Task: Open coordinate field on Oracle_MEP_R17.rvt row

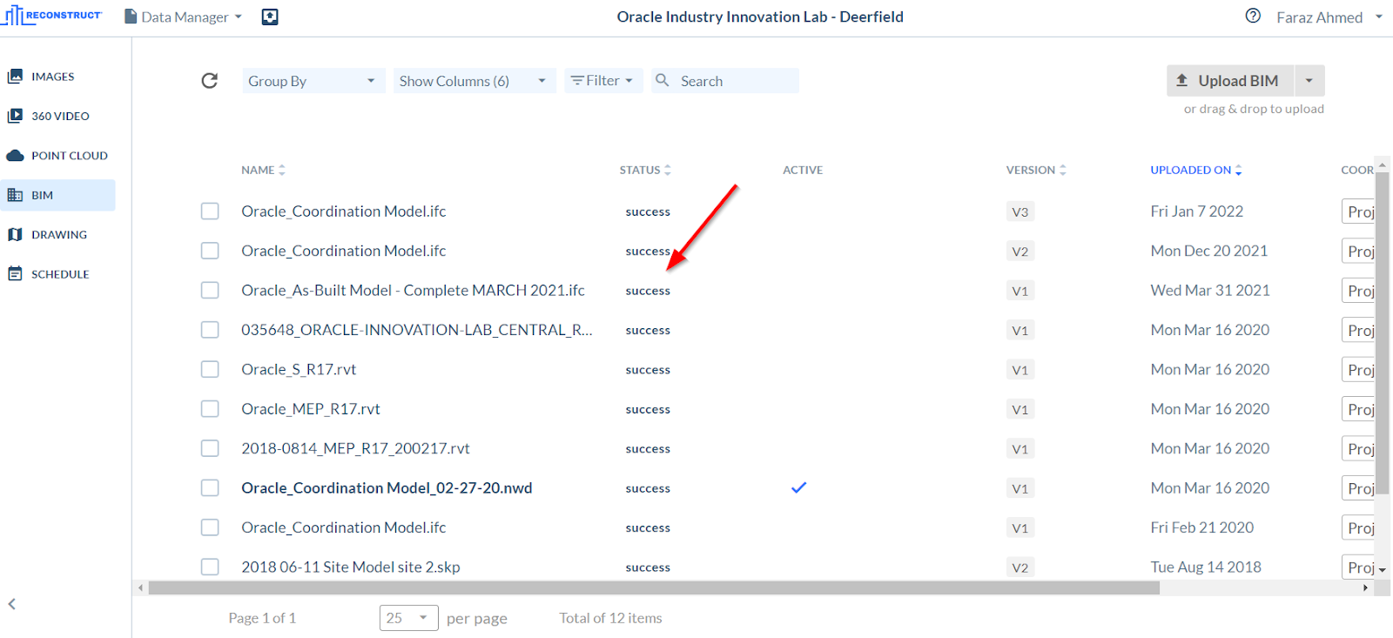Action: pyautogui.click(x=1358, y=409)
